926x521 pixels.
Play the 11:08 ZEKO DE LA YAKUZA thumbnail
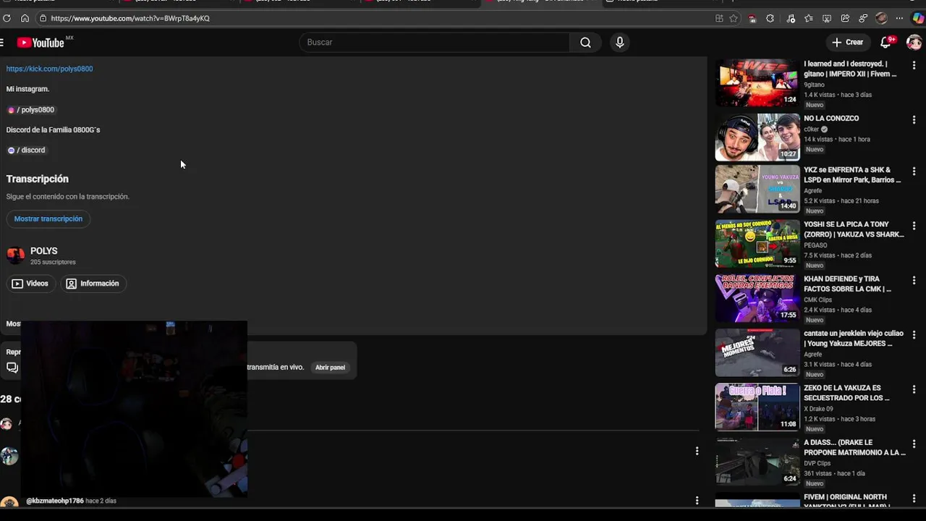pos(757,407)
